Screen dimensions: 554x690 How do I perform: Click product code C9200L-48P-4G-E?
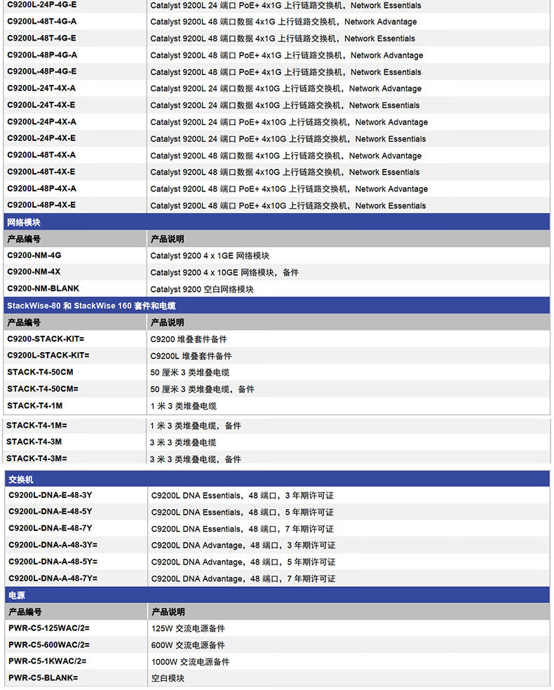point(42,72)
